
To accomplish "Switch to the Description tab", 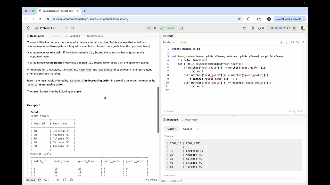I will pos(36,36).
